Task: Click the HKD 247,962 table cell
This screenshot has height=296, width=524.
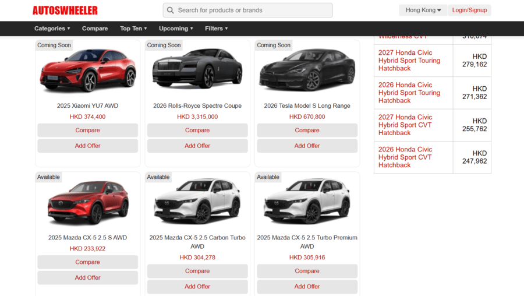Action: coord(472,157)
